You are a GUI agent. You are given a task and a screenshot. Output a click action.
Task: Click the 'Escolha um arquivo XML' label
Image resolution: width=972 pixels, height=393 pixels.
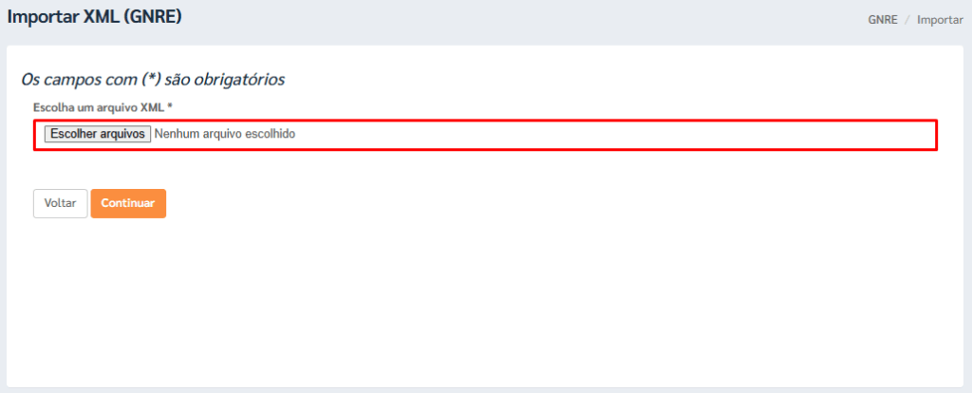click(99, 107)
